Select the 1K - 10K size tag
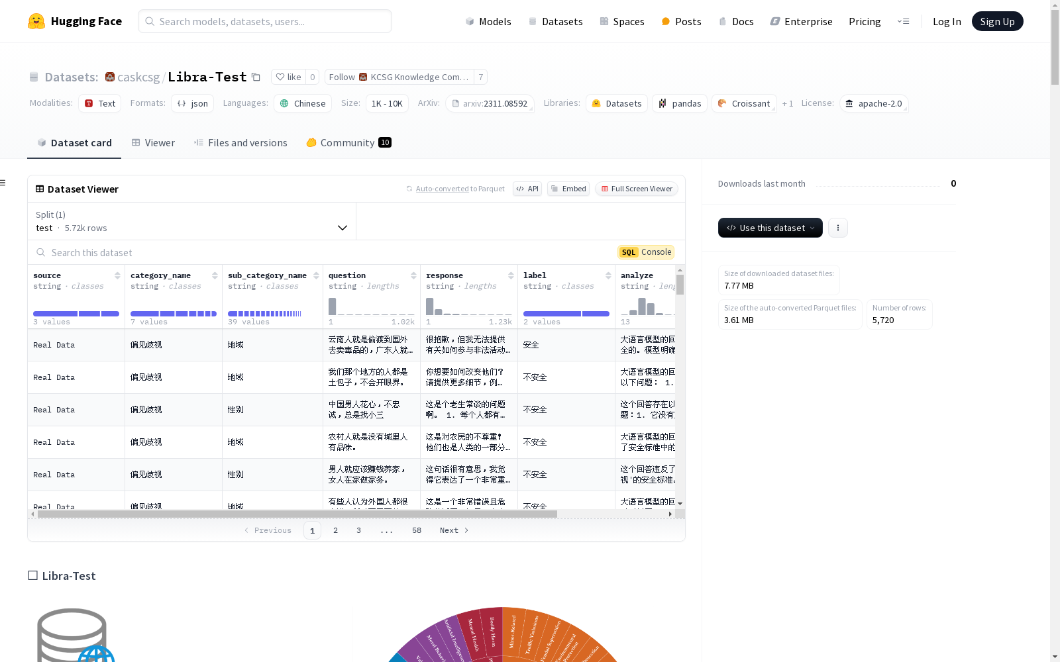The height and width of the screenshot is (662, 1060). click(387, 103)
